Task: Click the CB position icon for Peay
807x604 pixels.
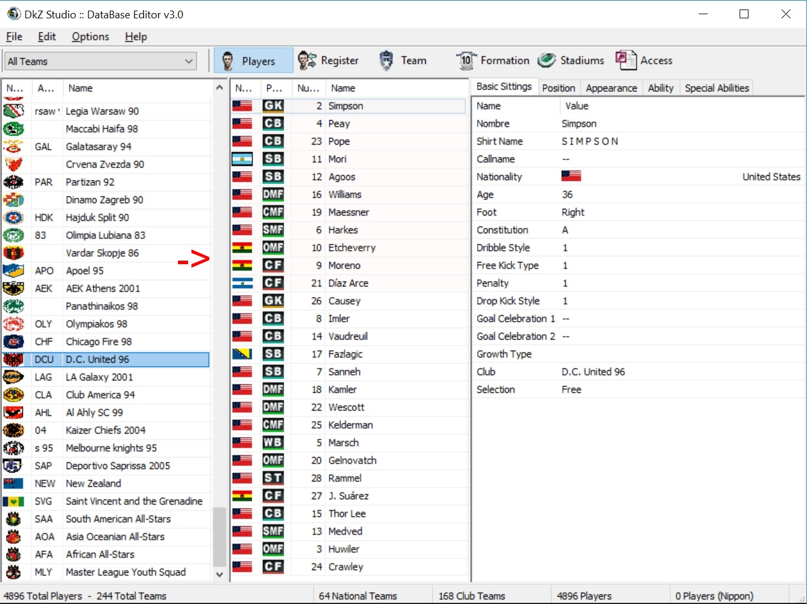Action: [273, 124]
